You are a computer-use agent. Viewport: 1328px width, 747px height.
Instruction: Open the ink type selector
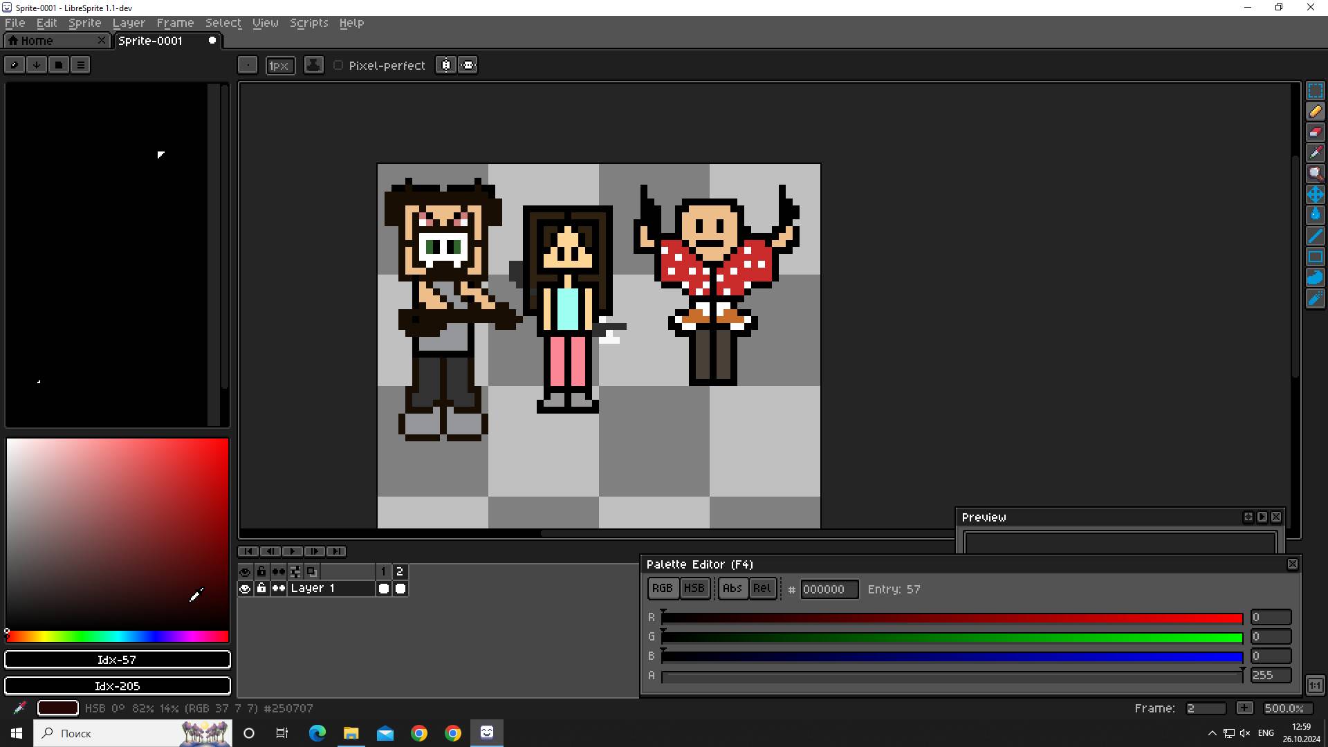pyautogui.click(x=313, y=65)
